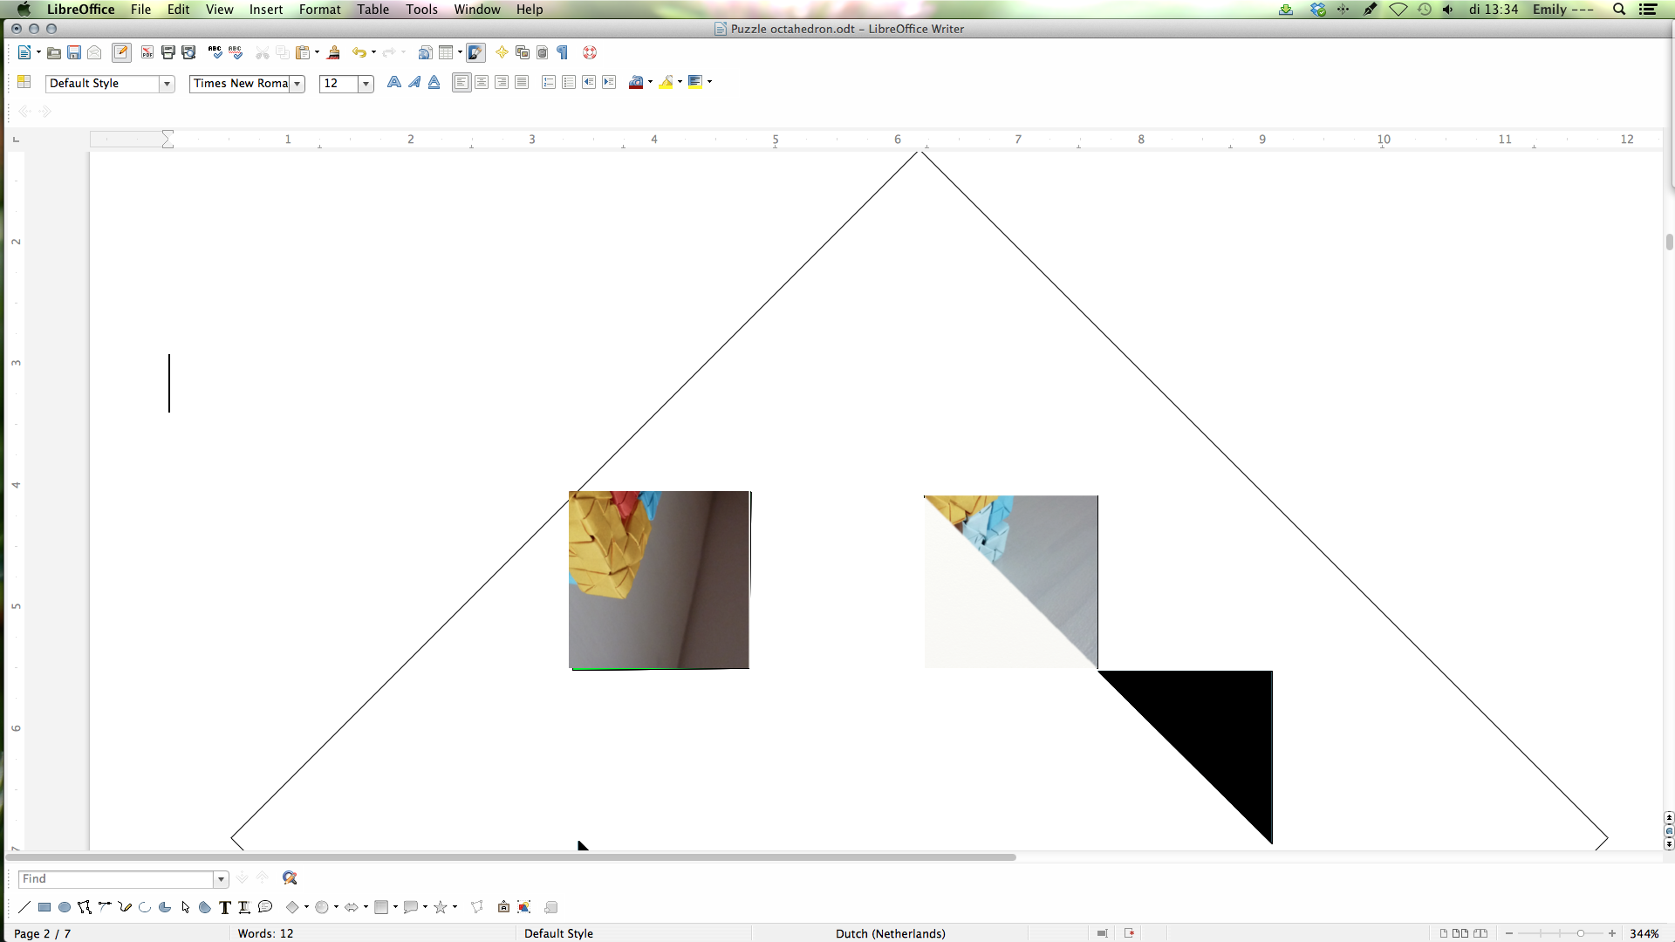The image size is (1675, 942).
Task: Click the Find Next button
Action: pyautogui.click(x=242, y=878)
